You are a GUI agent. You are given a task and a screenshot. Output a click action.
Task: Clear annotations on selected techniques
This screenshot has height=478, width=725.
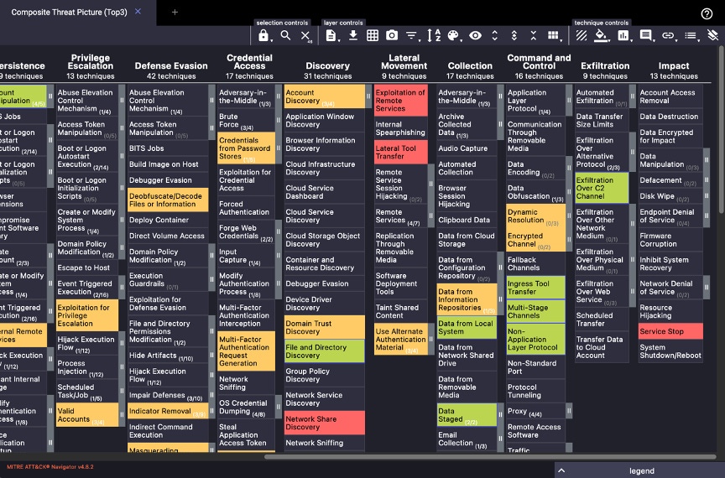pos(713,35)
